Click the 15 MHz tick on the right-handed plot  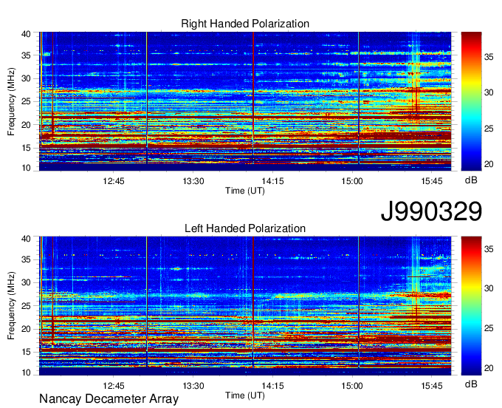pos(27,148)
